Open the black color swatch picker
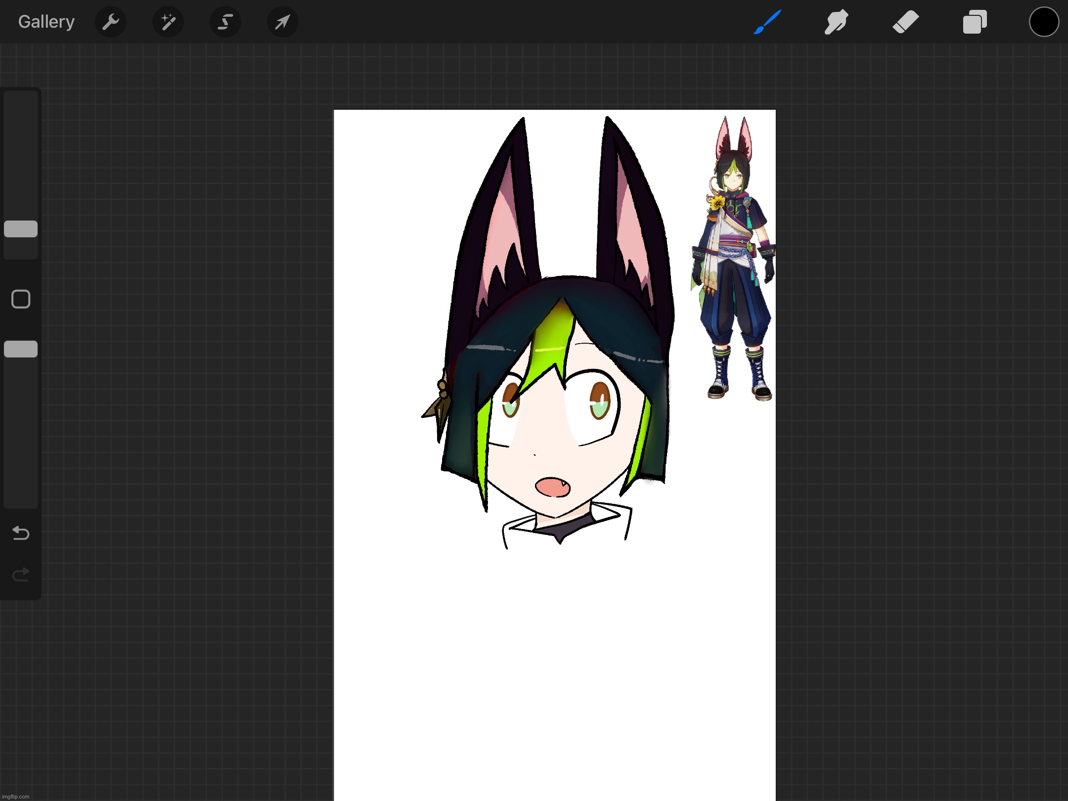 tap(1044, 22)
